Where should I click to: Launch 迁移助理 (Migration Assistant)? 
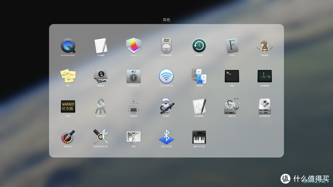pos(199,76)
